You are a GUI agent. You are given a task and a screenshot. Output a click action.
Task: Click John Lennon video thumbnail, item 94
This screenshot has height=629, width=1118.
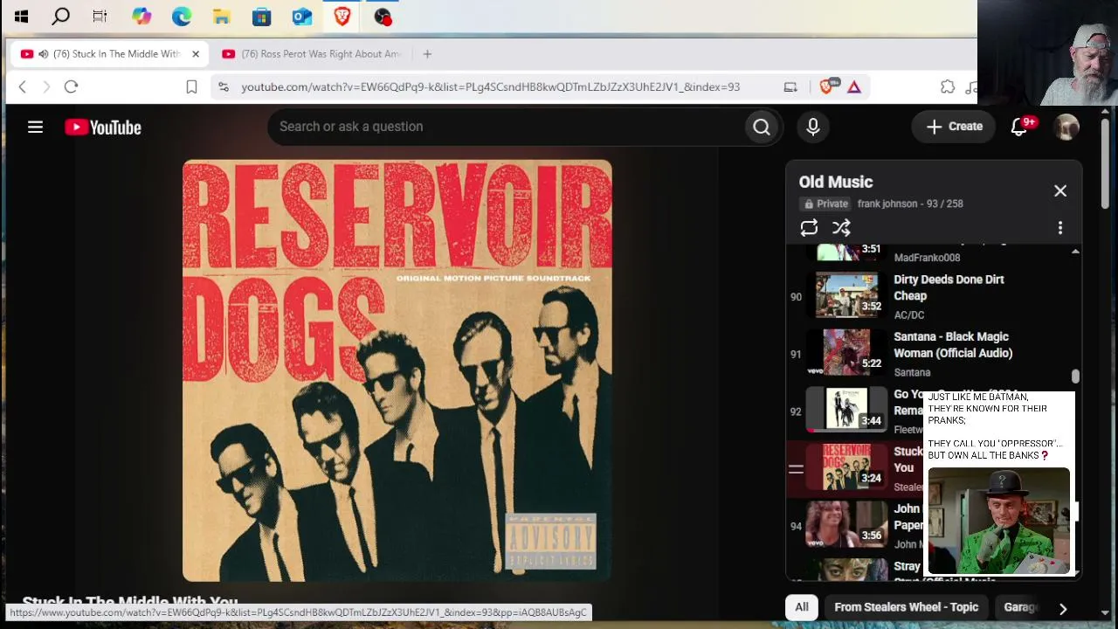tap(846, 523)
